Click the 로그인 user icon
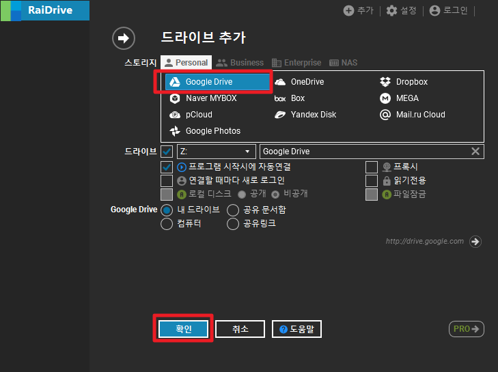 coord(434,10)
